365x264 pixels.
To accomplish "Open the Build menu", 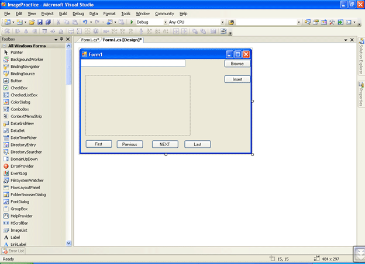I will 63,13.
